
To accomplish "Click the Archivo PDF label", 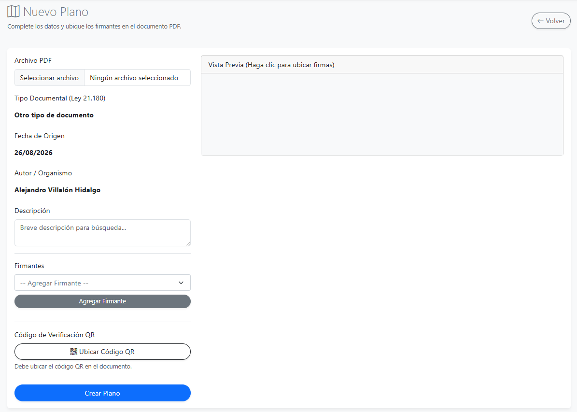I will (x=33, y=60).
